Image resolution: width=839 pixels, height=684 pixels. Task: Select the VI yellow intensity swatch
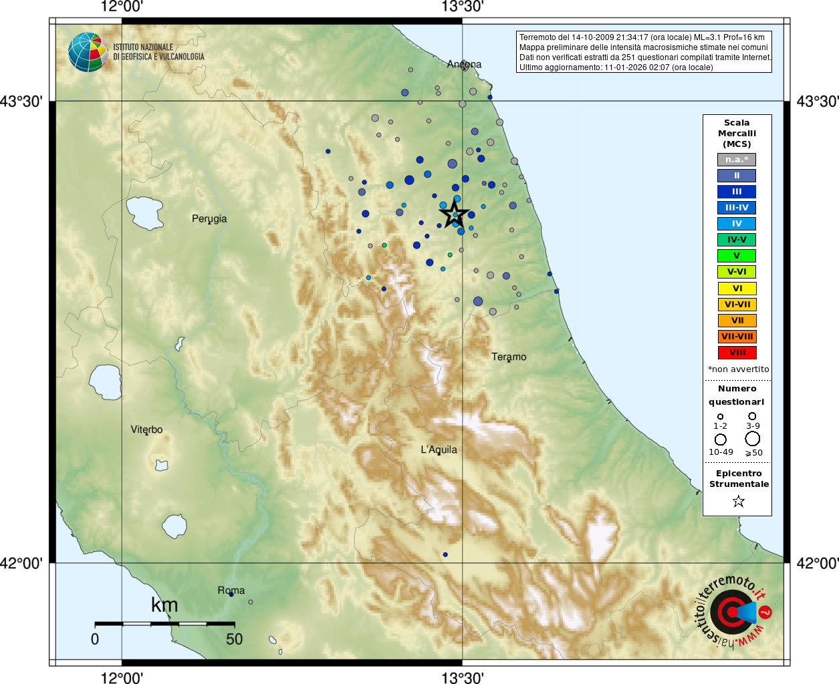[x=737, y=289]
